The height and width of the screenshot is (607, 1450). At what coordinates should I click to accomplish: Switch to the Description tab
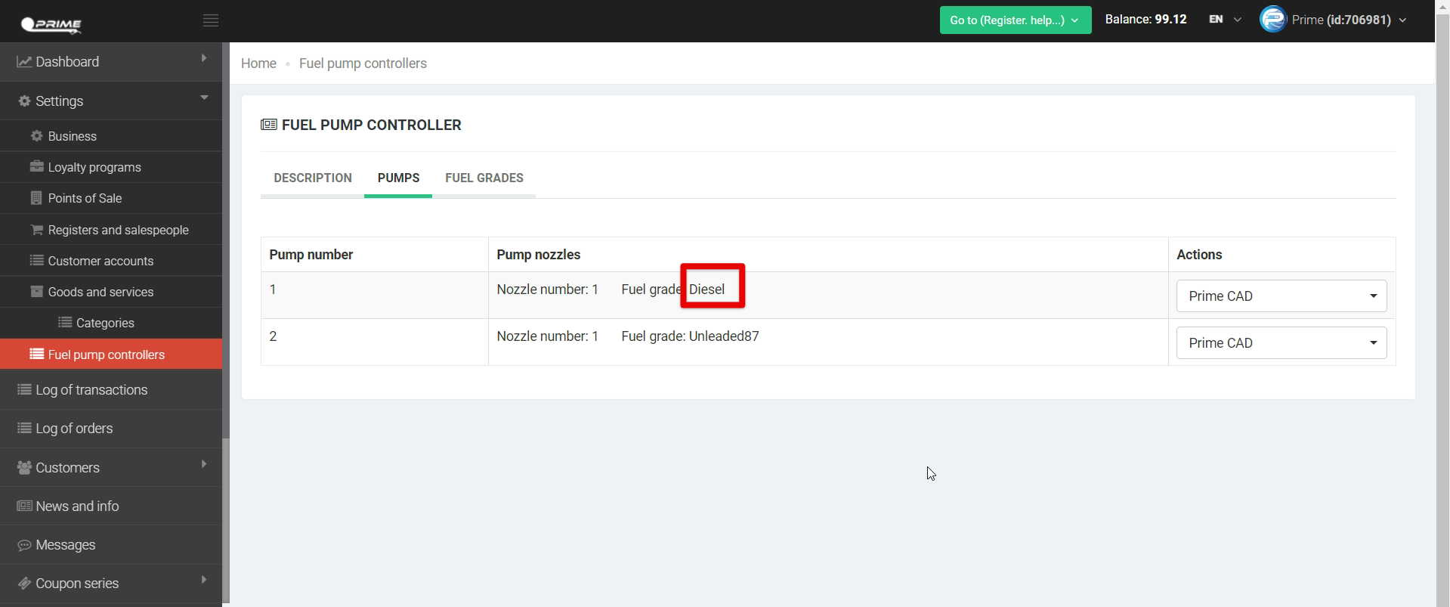[313, 178]
